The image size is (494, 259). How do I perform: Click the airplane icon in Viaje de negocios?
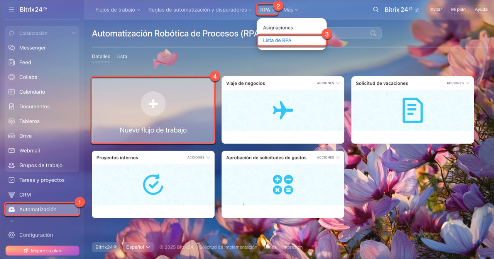(x=283, y=110)
